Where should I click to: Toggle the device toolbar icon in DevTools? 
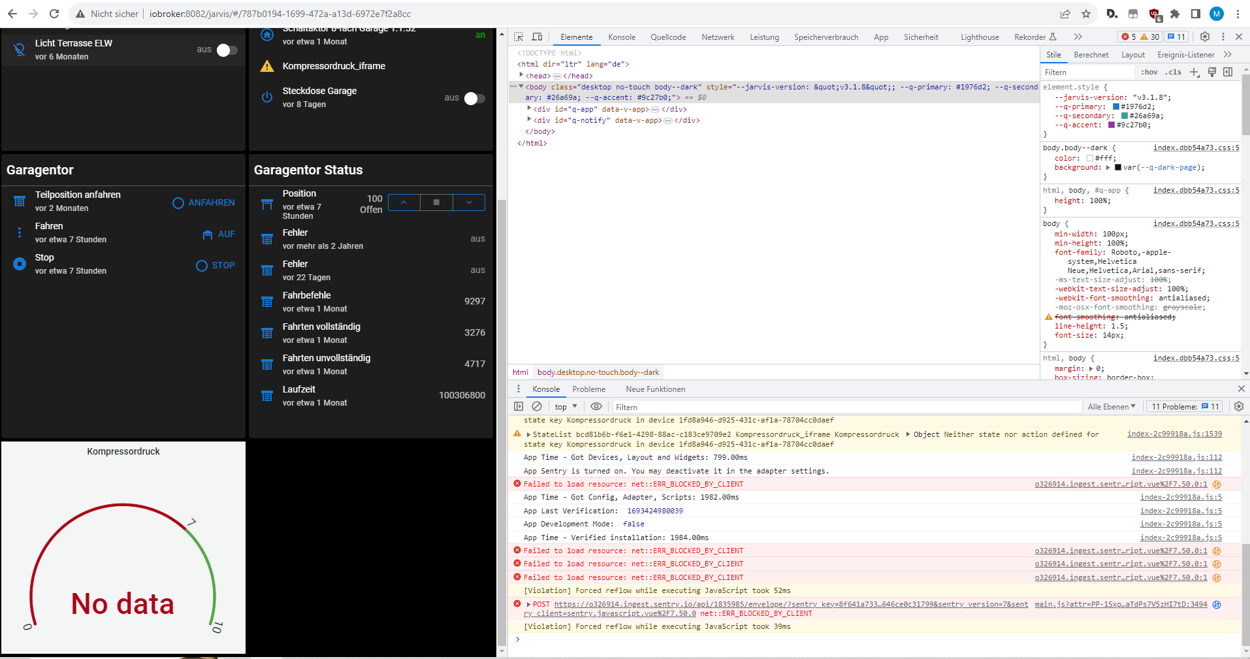pos(537,37)
